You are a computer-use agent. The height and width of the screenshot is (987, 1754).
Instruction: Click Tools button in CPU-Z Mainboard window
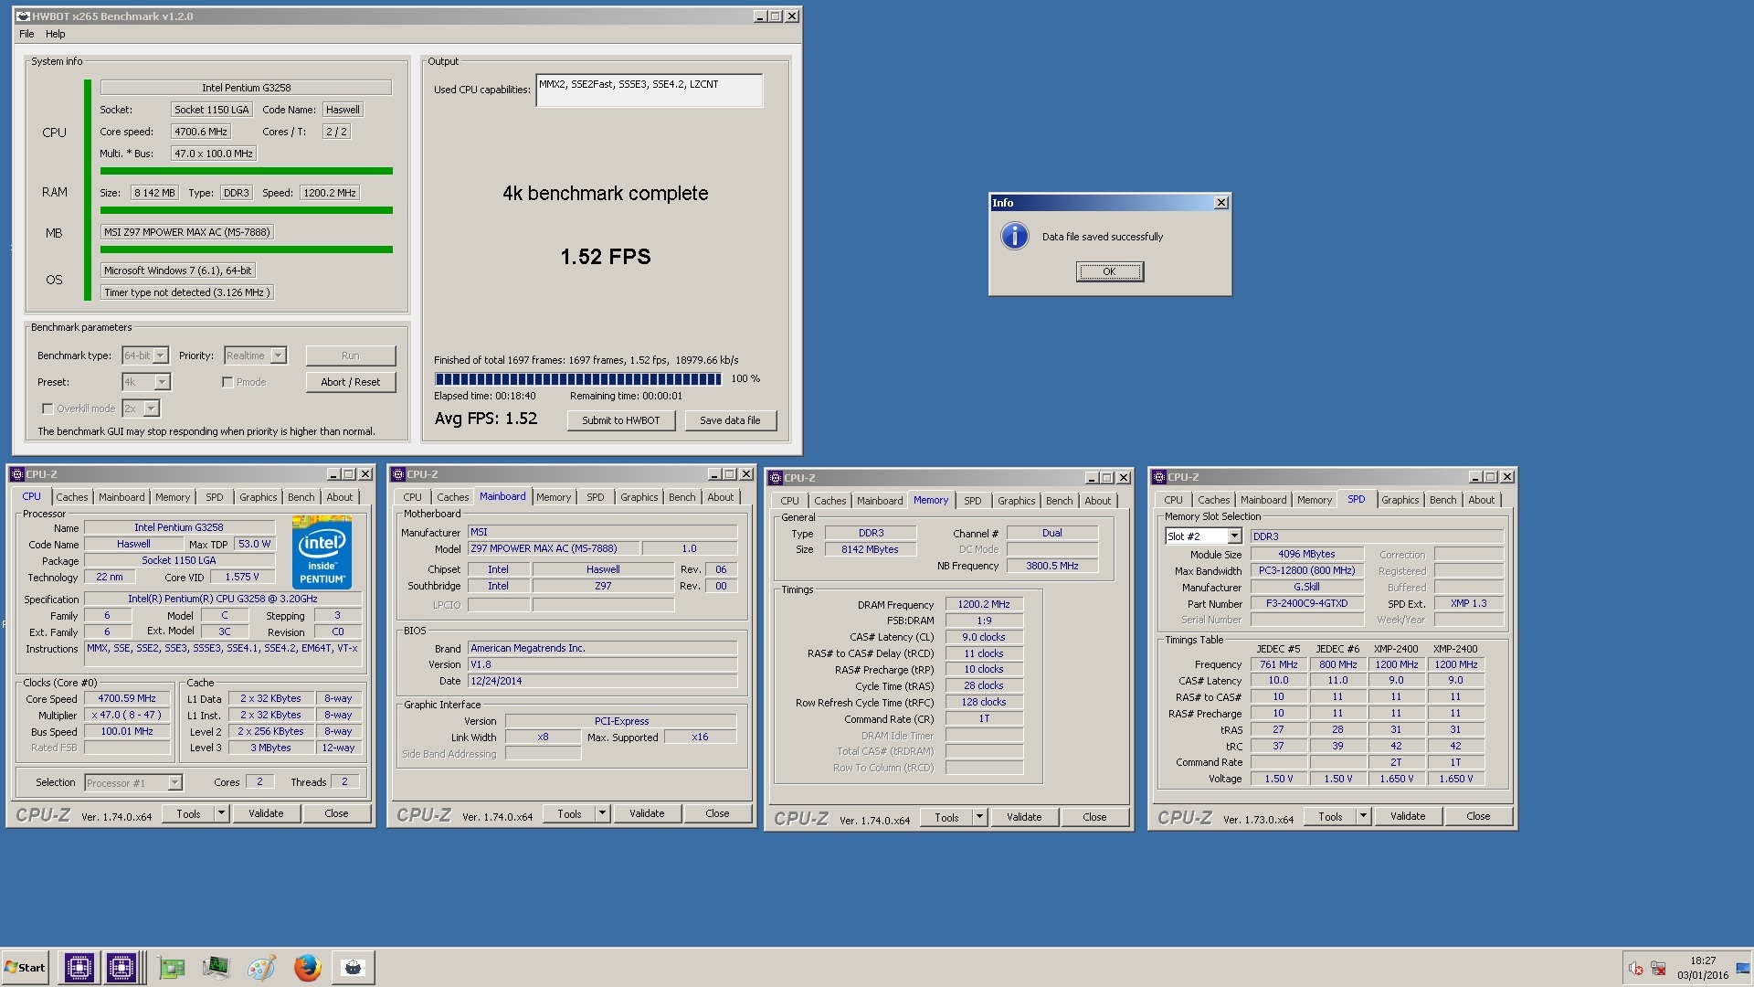click(569, 813)
